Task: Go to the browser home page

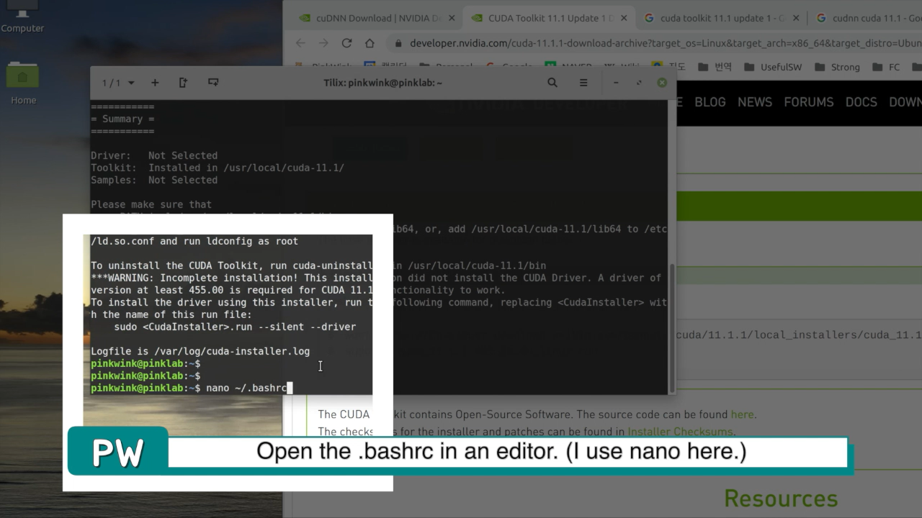Action: [x=370, y=43]
